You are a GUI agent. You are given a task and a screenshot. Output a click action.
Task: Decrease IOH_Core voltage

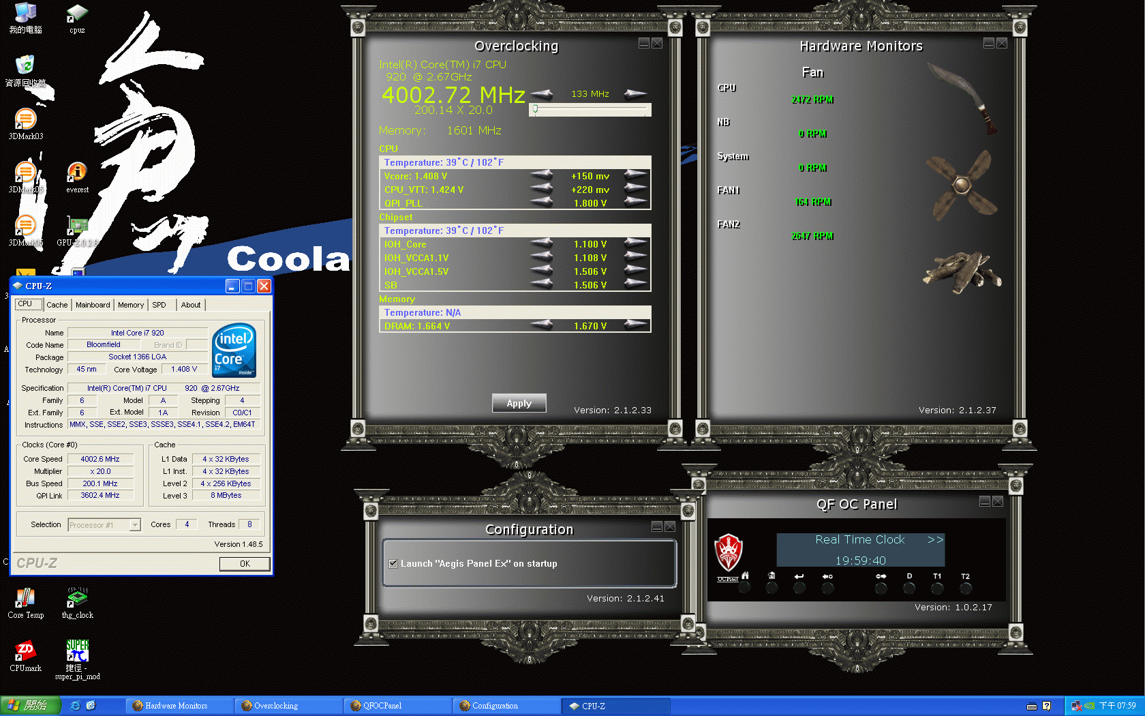pyautogui.click(x=542, y=244)
